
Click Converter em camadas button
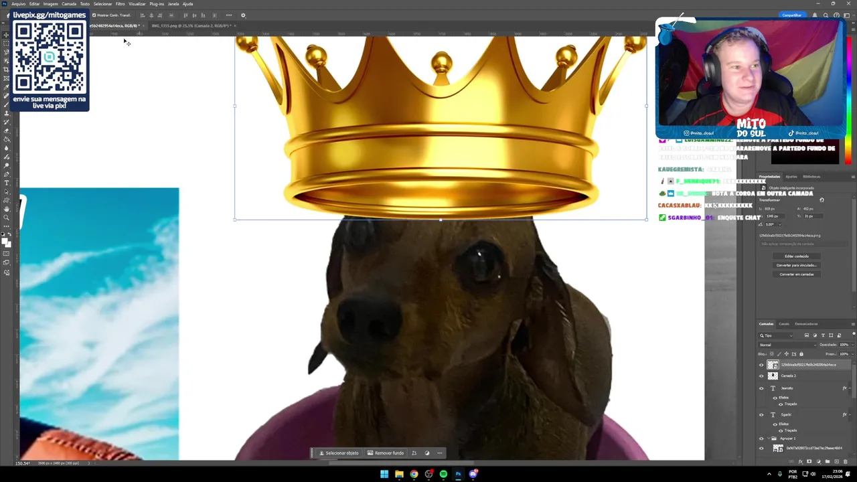tap(797, 274)
